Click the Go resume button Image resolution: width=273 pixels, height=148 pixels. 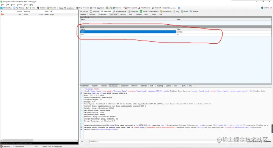coord(33,8)
